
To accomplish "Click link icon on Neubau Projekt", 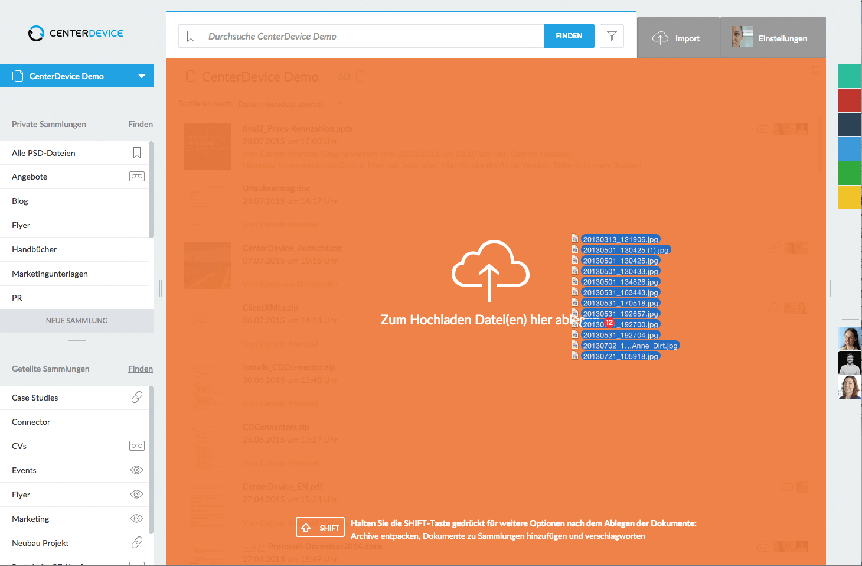I will [137, 542].
